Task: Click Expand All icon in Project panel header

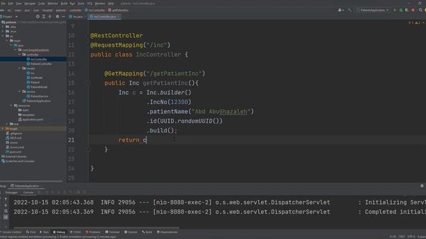Action: coord(44,17)
